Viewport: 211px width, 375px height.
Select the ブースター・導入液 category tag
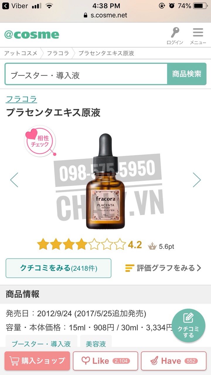pos(41,343)
